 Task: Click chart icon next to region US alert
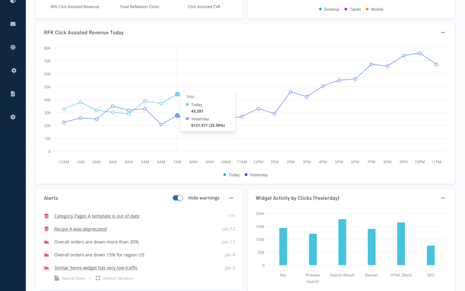click(x=46, y=255)
